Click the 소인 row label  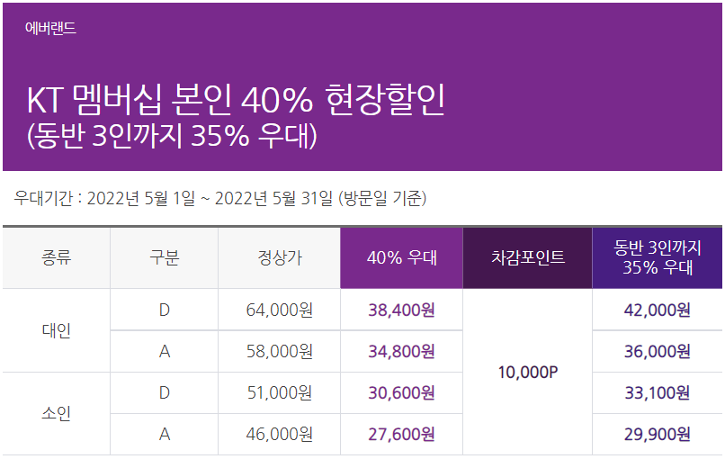tap(57, 413)
